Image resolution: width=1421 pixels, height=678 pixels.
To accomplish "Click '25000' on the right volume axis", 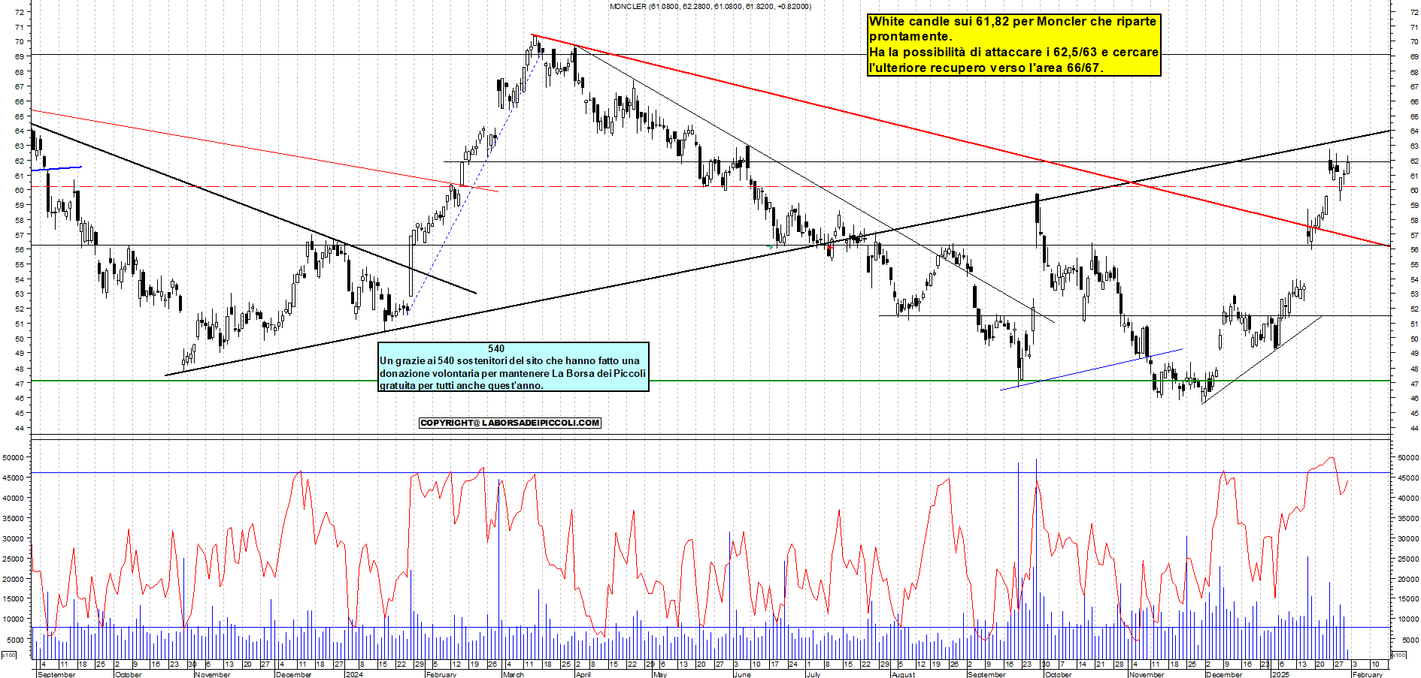I will pyautogui.click(x=1408, y=559).
